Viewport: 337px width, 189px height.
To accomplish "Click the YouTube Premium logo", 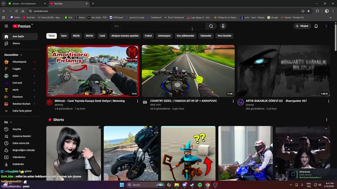I will [22, 26].
